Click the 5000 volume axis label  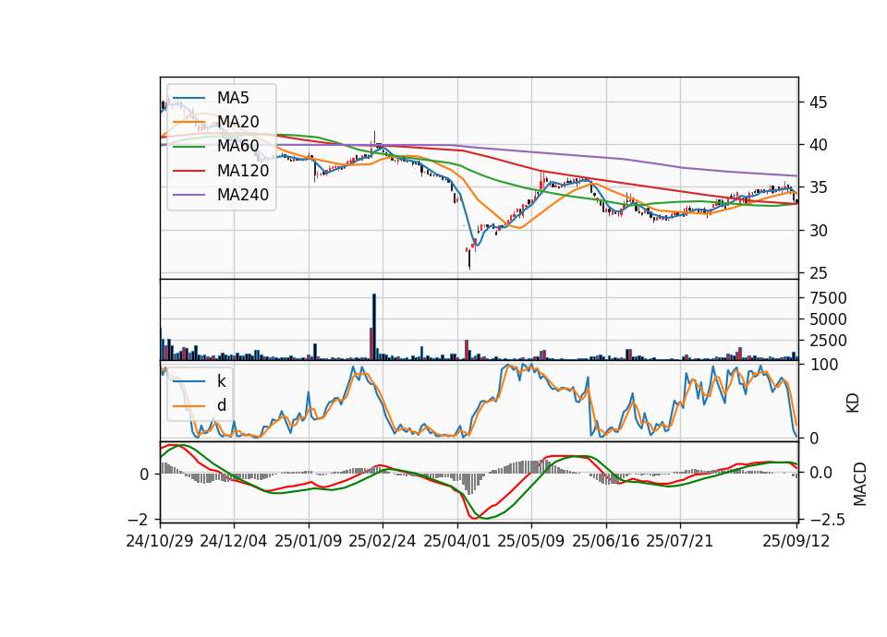tap(828, 320)
